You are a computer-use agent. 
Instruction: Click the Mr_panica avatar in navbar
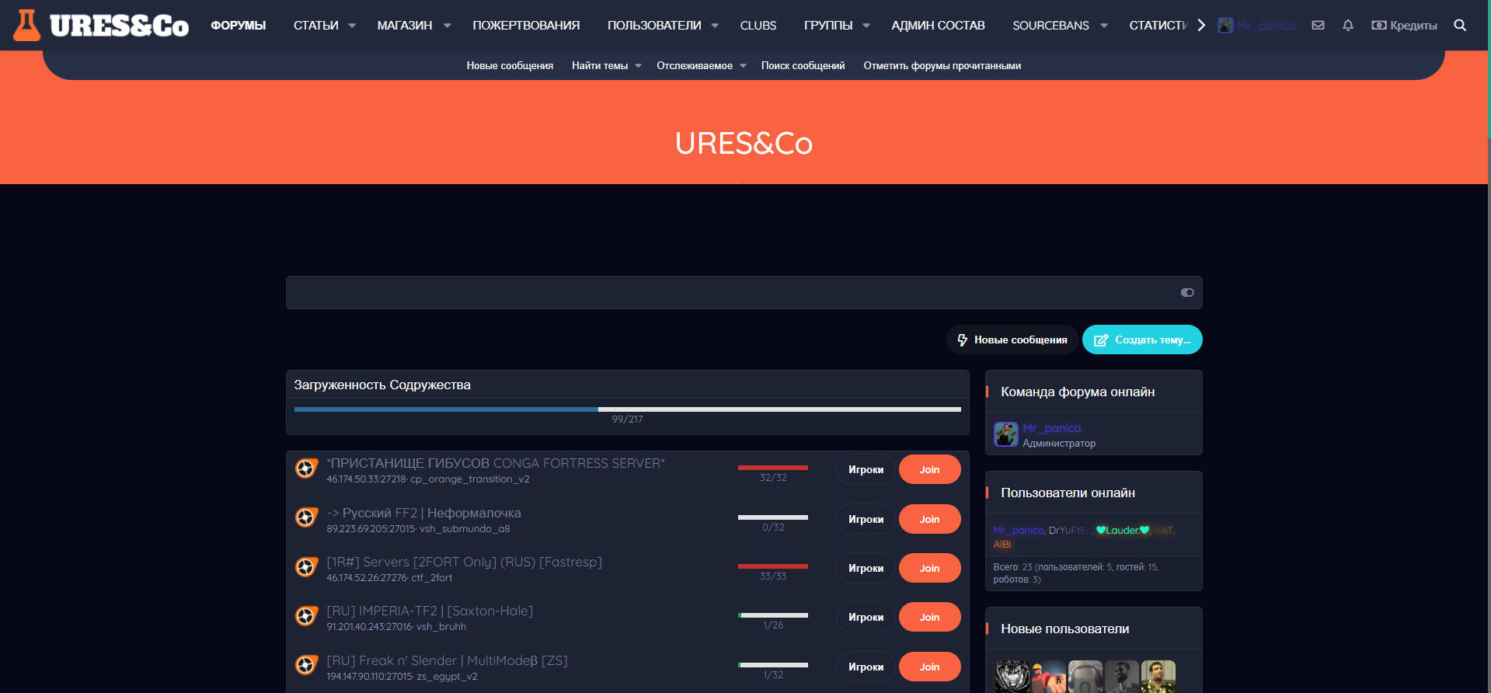(1225, 26)
